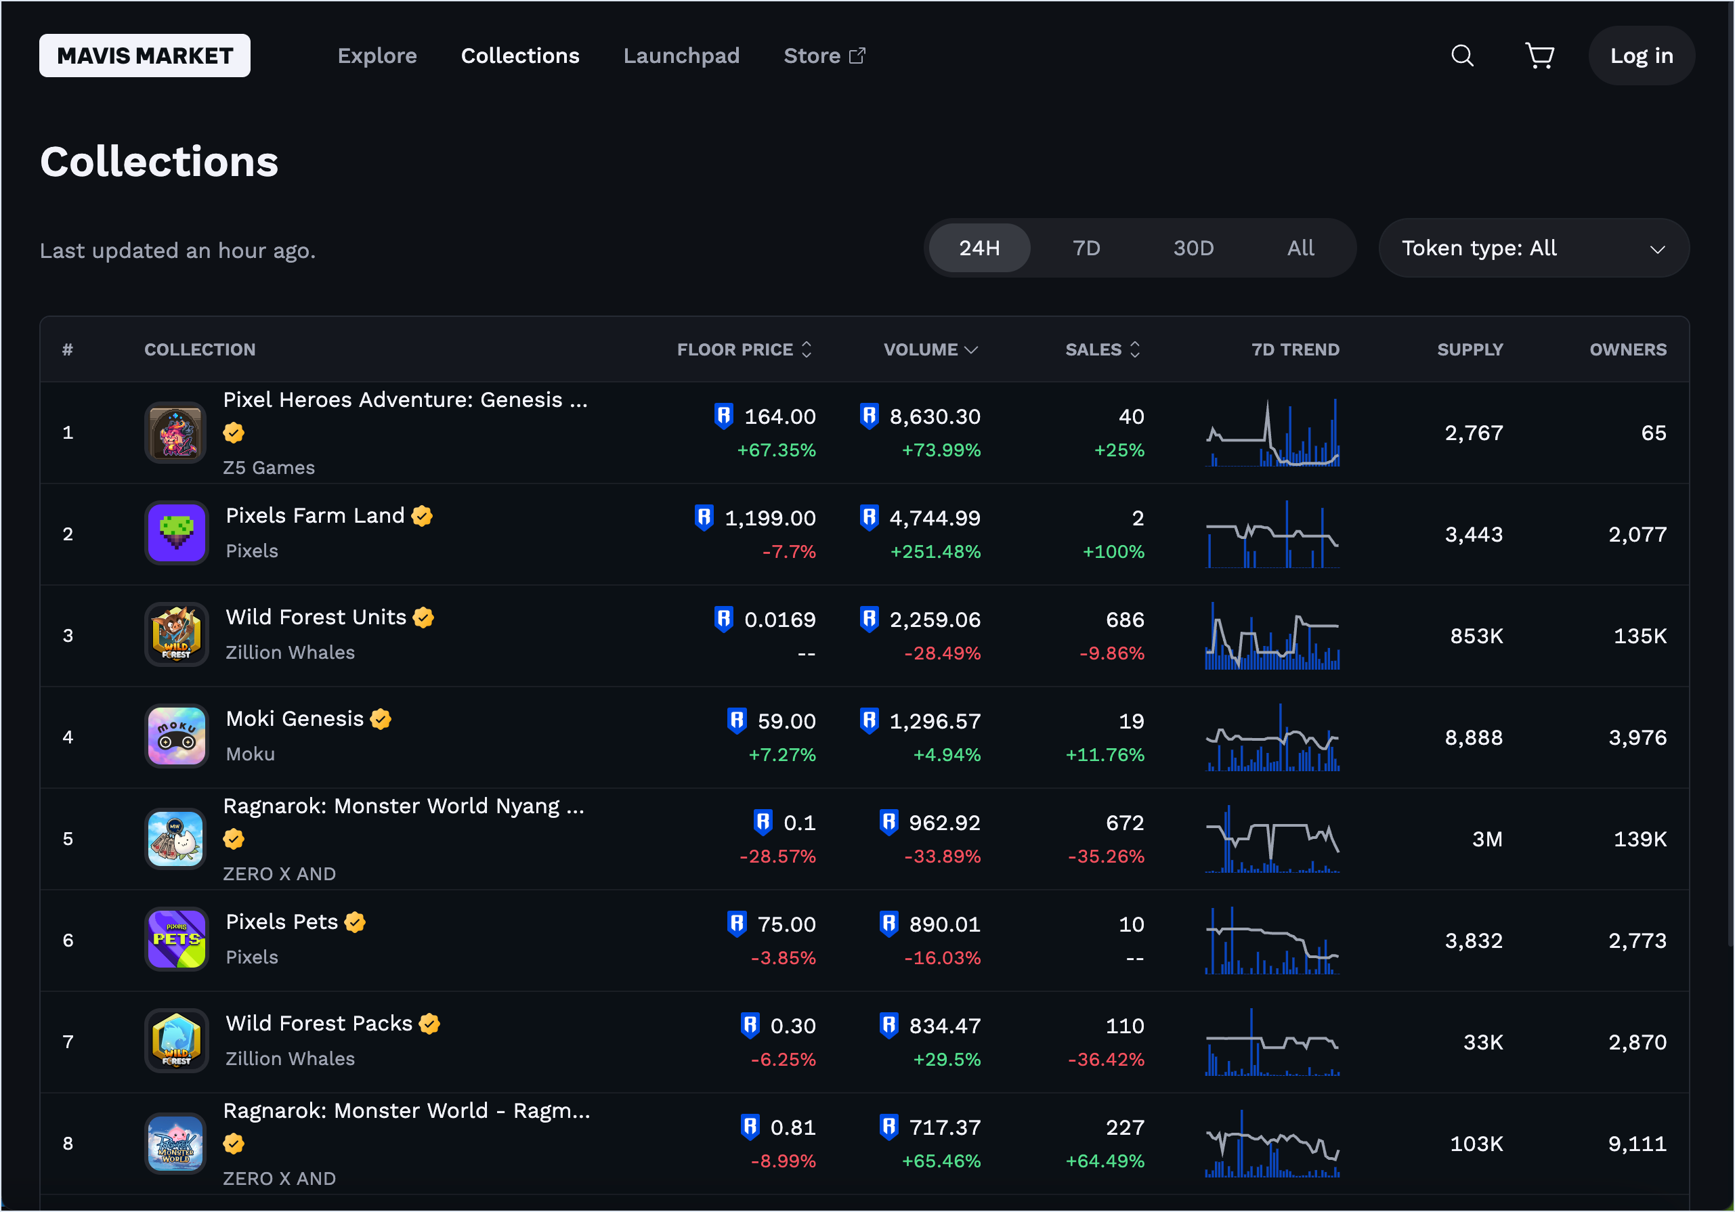
Task: Click the 853K supply value
Action: (1476, 636)
